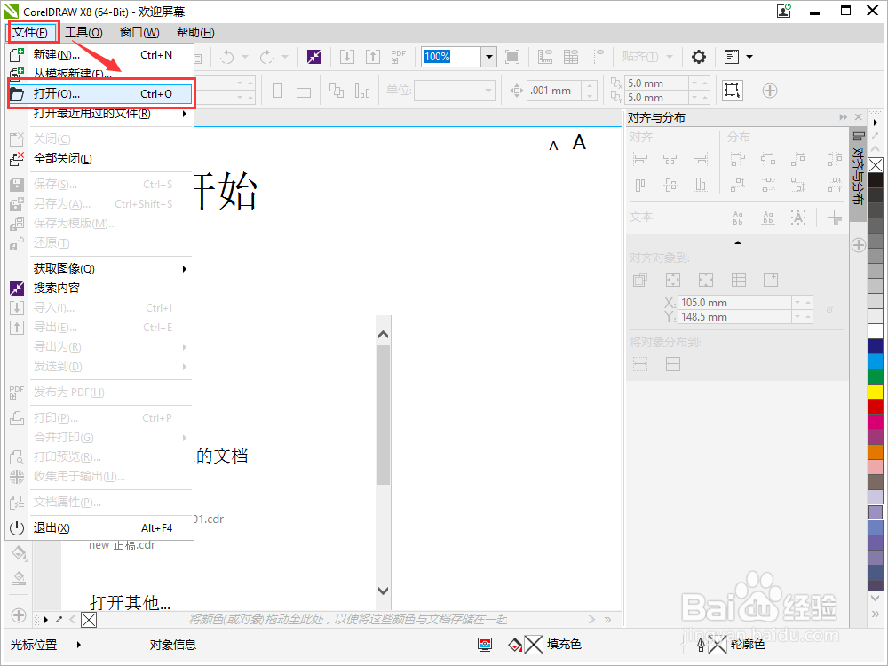The width and height of the screenshot is (888, 666).
Task: Open the Window menu
Action: point(140,32)
